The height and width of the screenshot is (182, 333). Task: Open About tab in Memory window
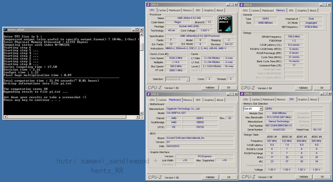tap(313, 10)
